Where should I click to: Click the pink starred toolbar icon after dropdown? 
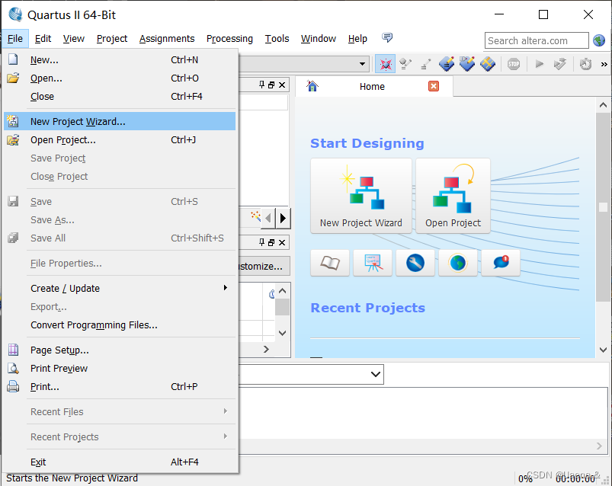(385, 64)
